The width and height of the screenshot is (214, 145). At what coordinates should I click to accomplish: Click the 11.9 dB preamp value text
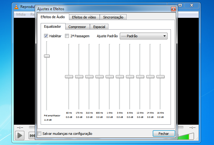point(48,120)
